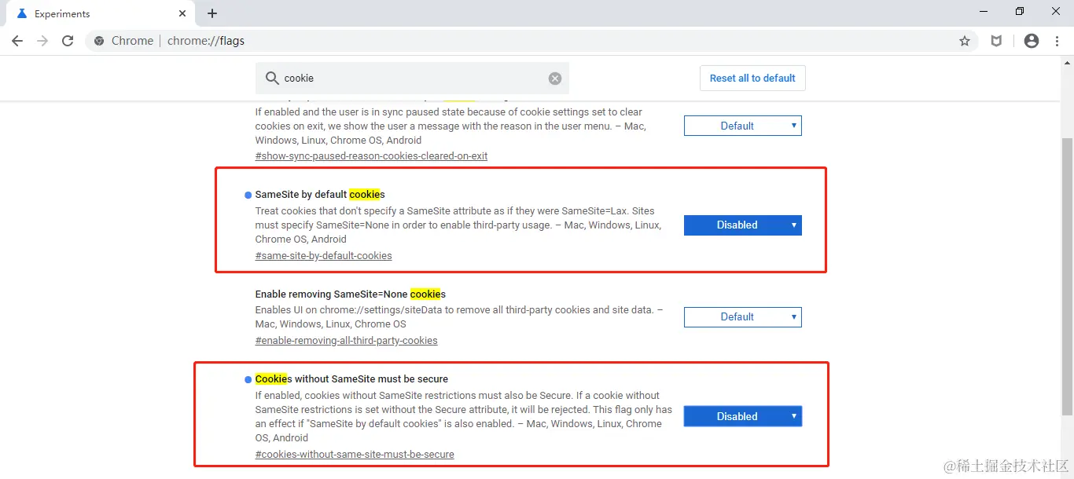Close the Experiments tab
The height and width of the screenshot is (479, 1074).
182,13
